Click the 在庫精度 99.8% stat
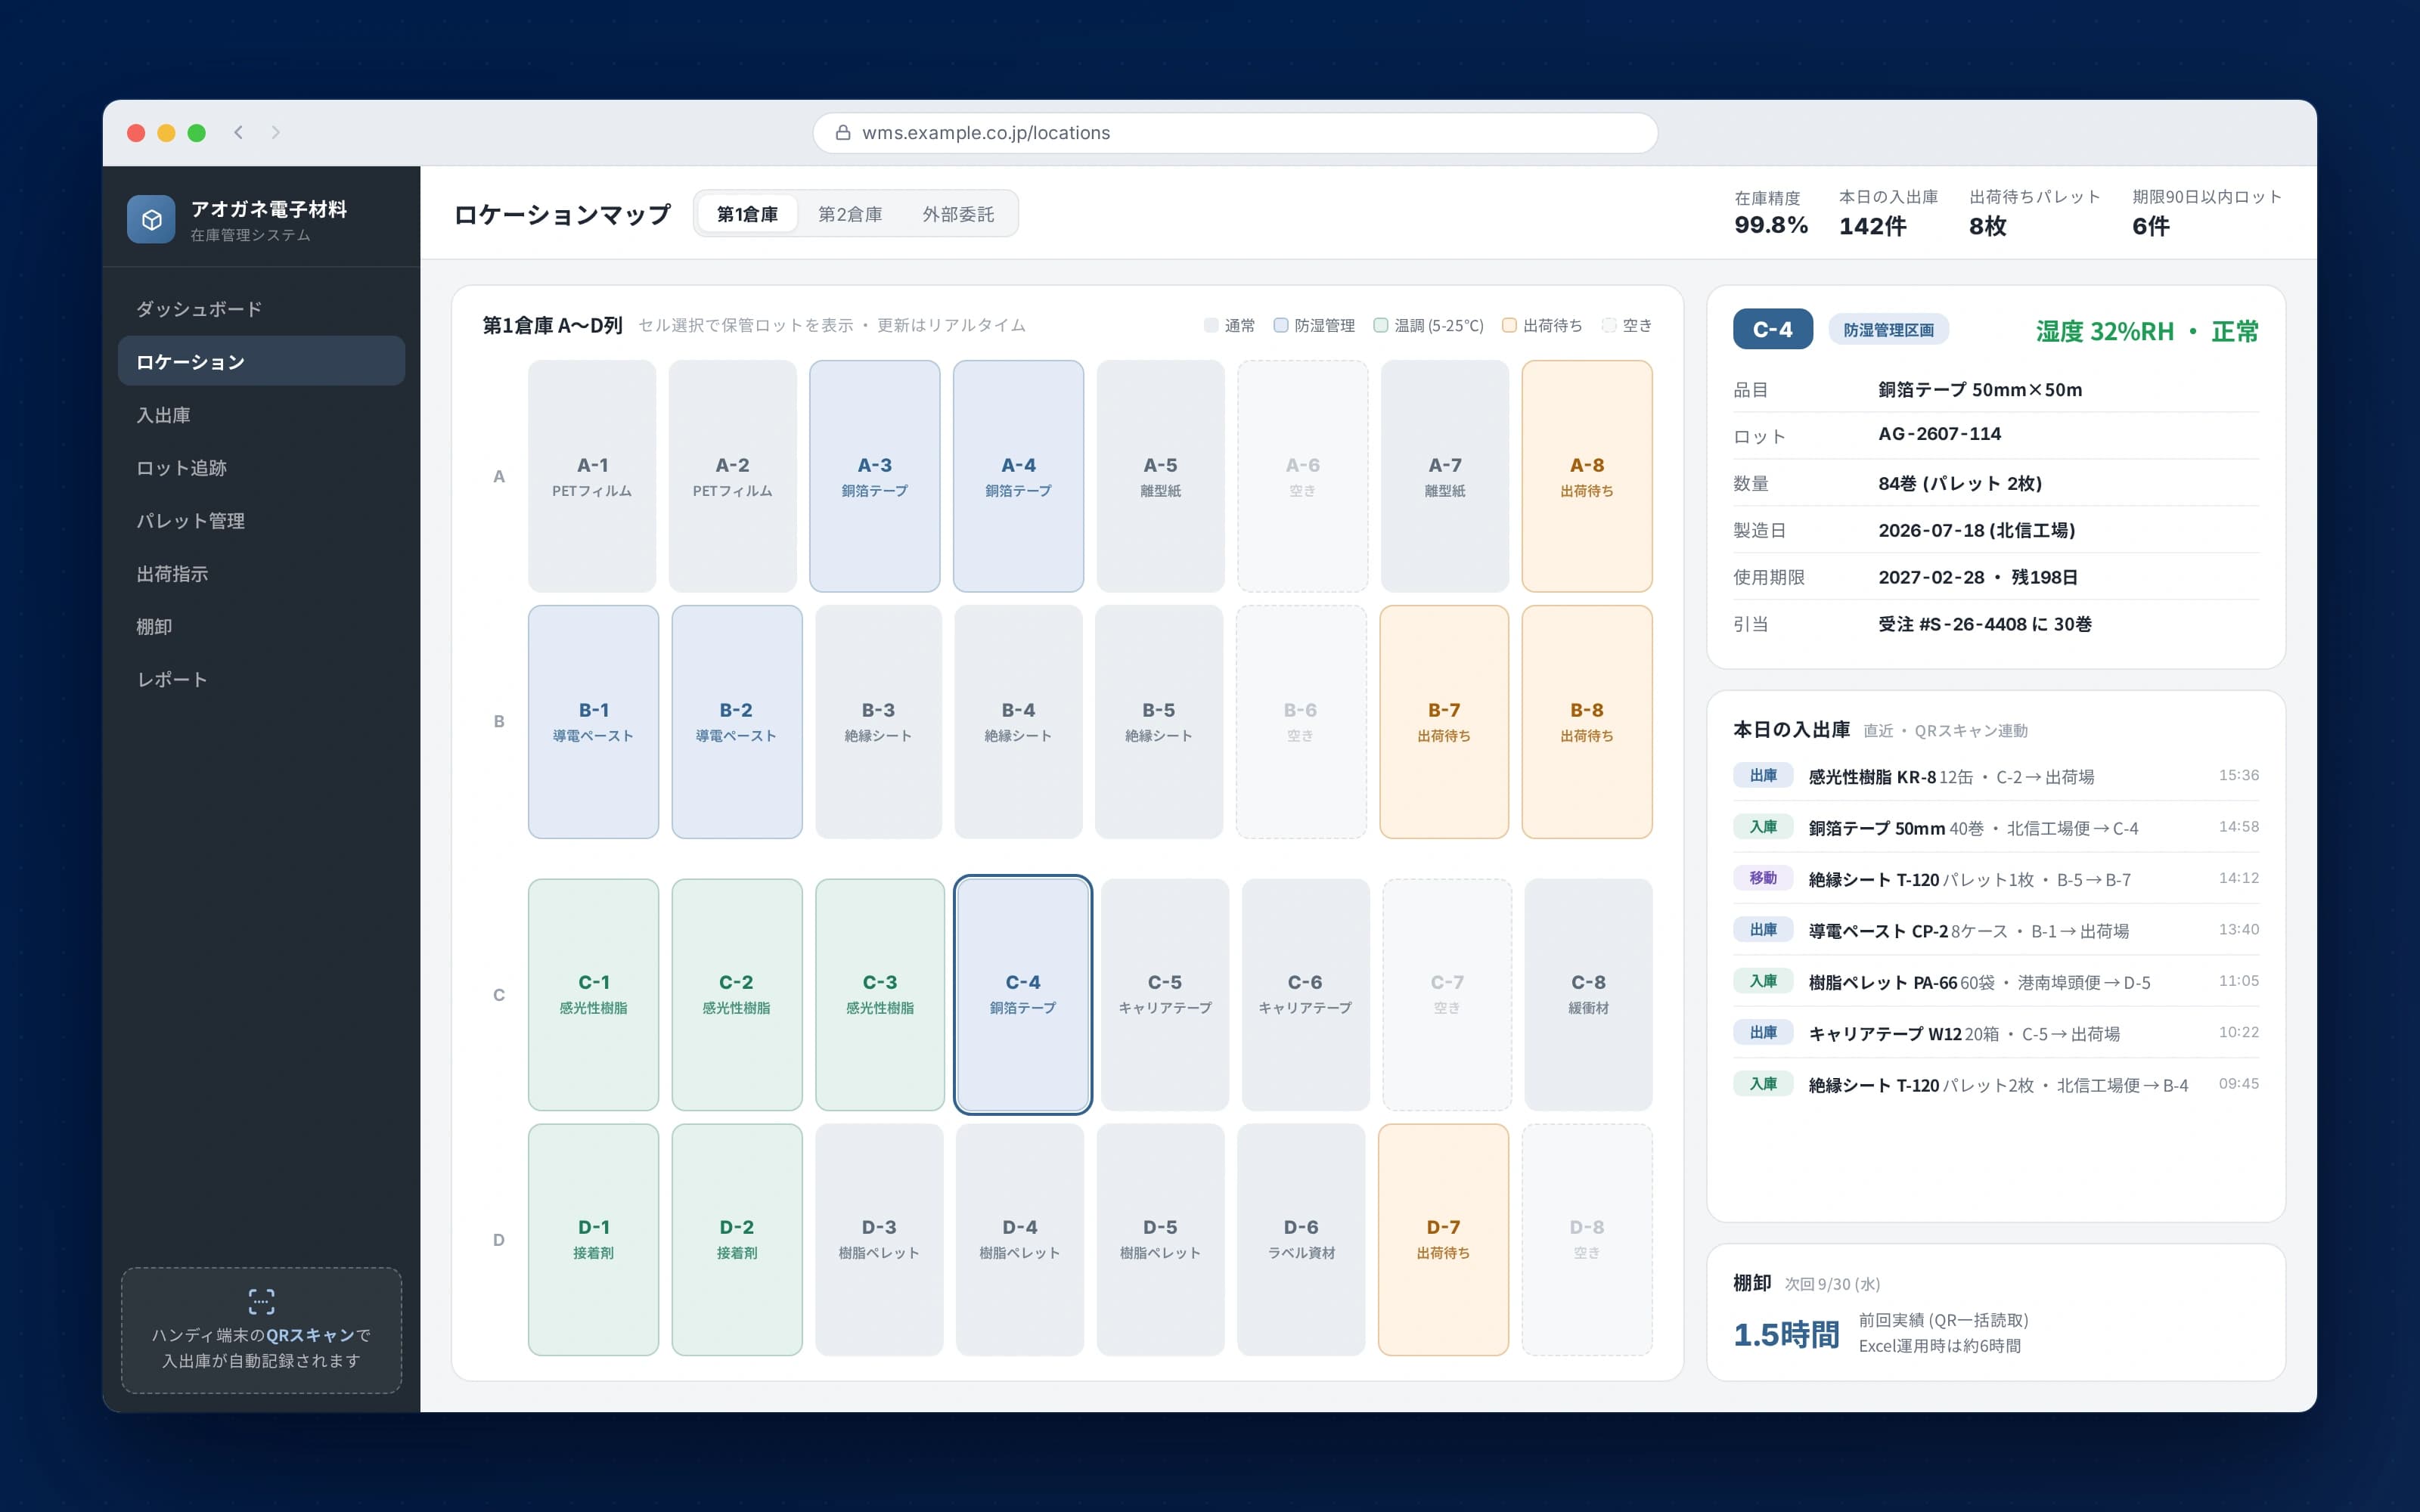2420x1512 pixels. (x=1770, y=213)
